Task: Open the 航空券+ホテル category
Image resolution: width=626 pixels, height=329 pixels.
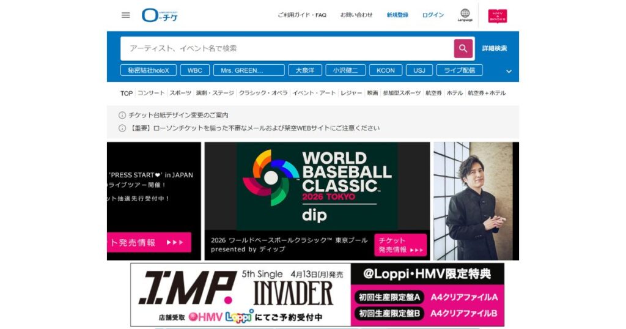Action: click(487, 93)
